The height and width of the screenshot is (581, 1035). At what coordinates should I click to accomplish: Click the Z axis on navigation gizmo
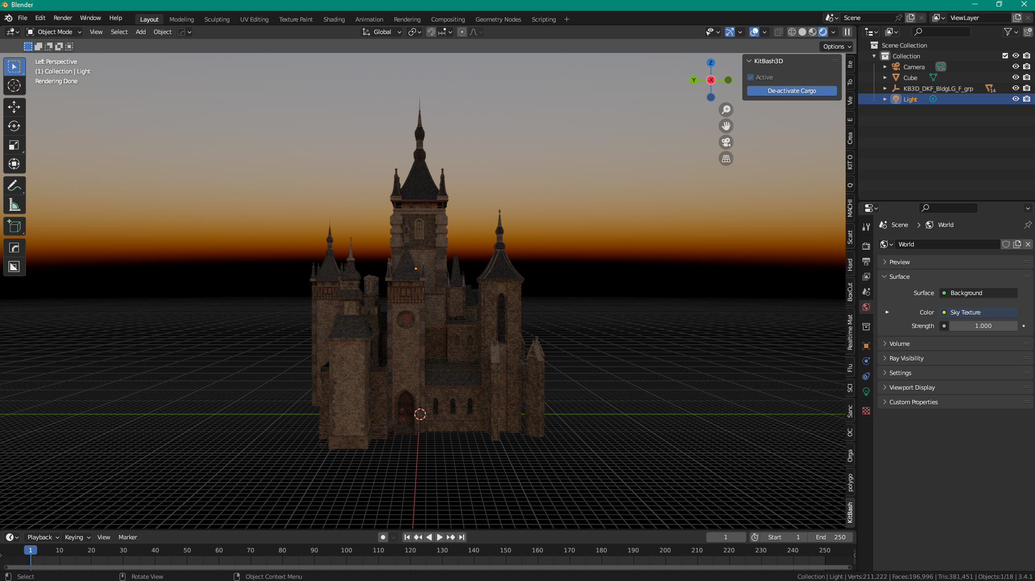click(711, 63)
